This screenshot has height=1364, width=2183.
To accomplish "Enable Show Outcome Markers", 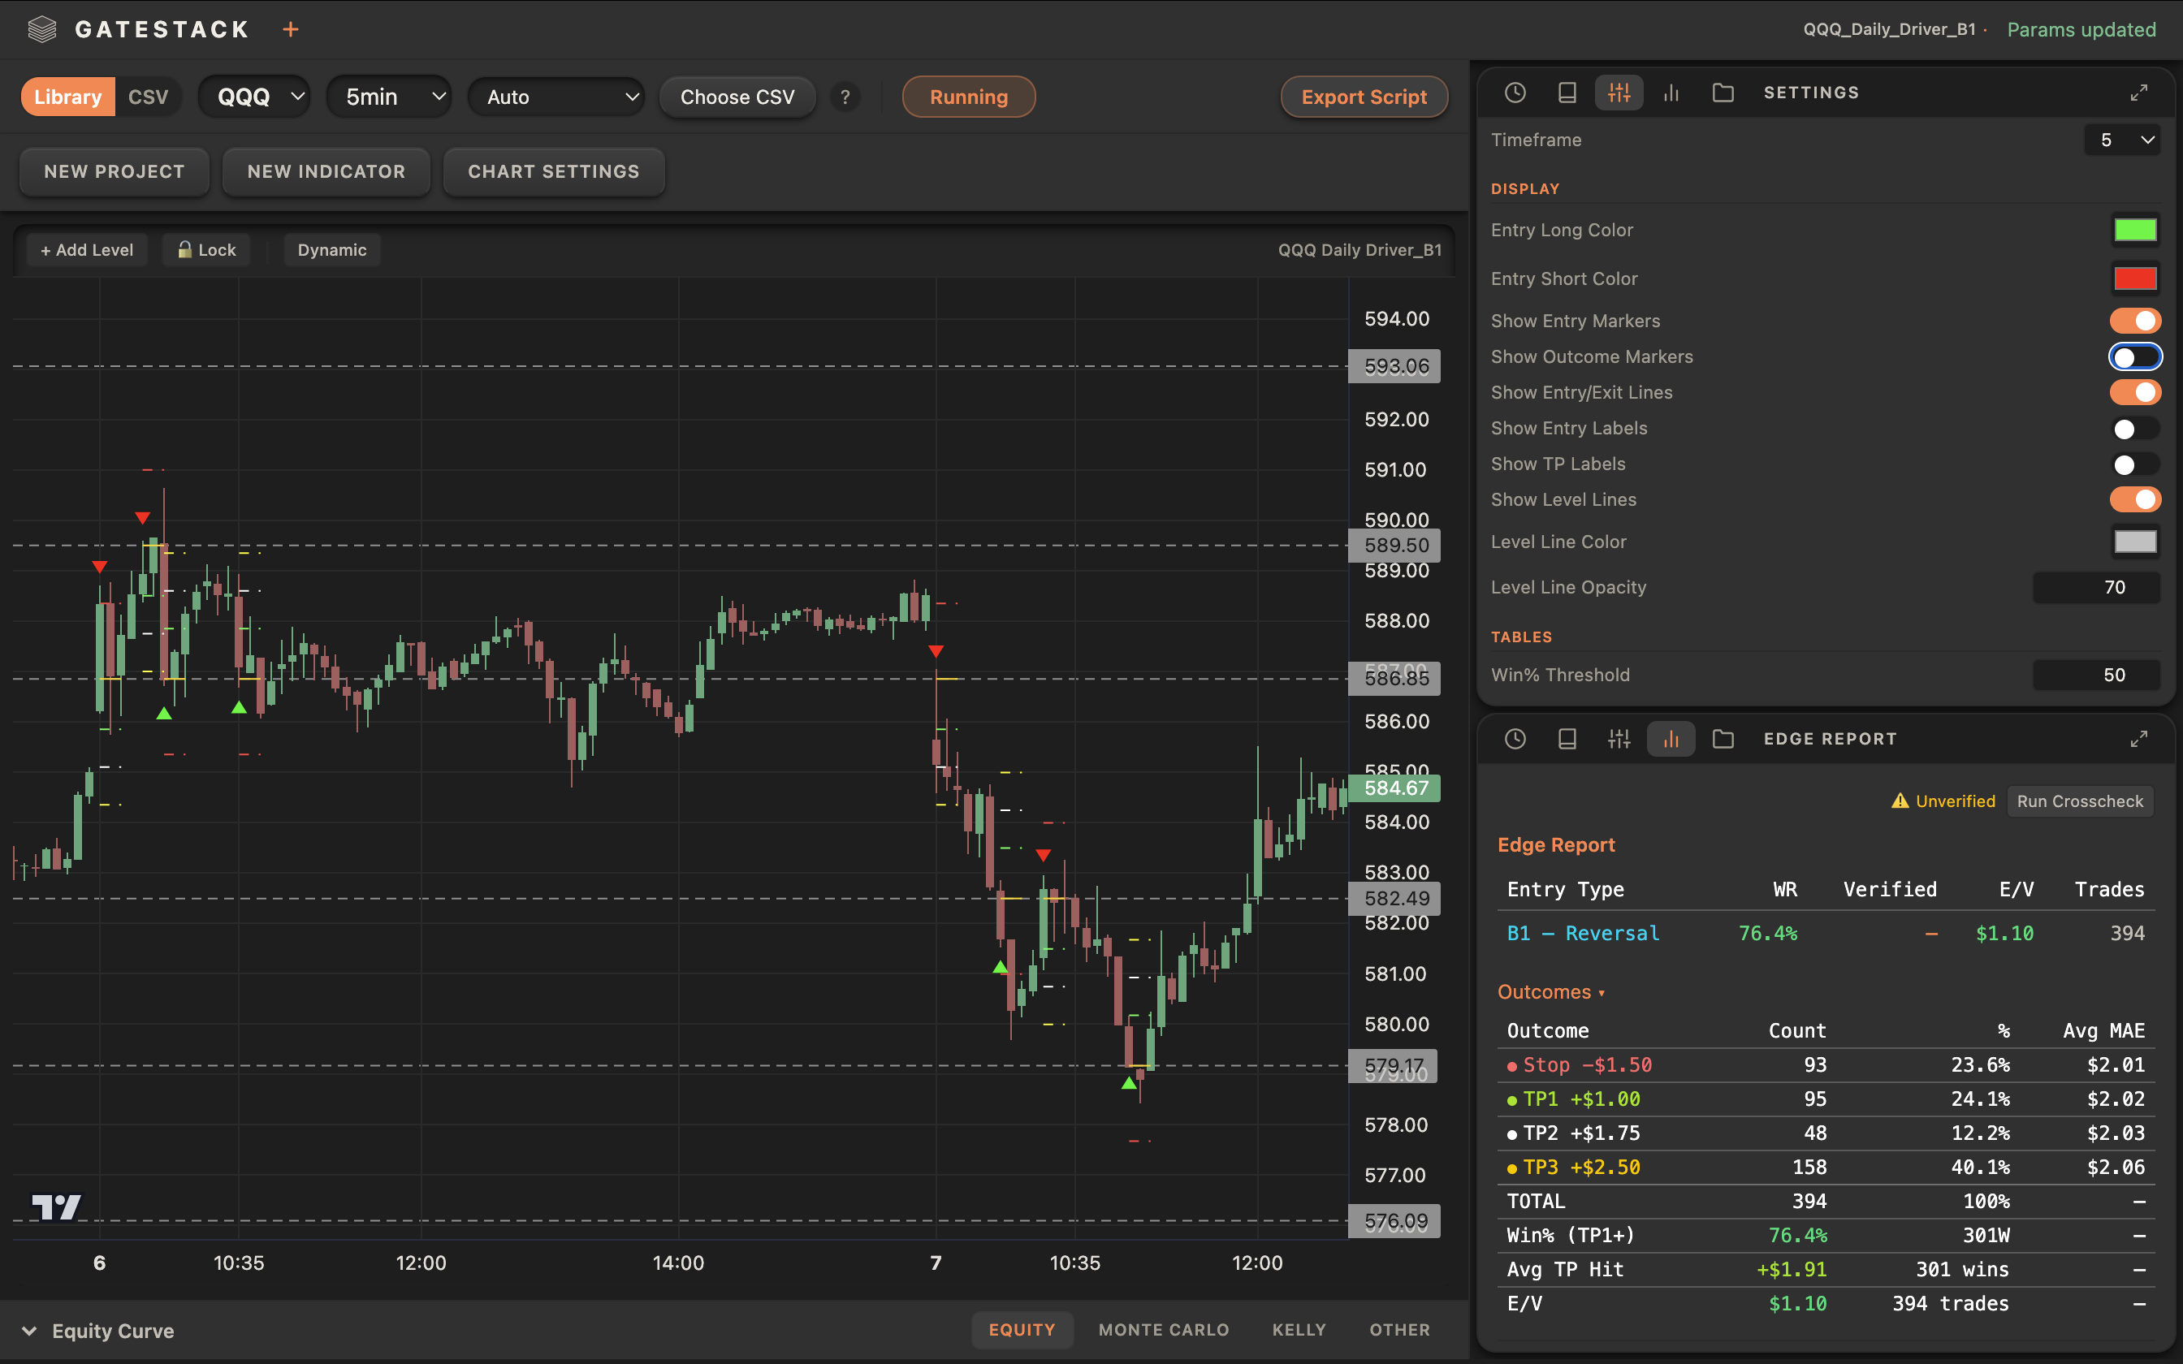I will pyautogui.click(x=2135, y=356).
